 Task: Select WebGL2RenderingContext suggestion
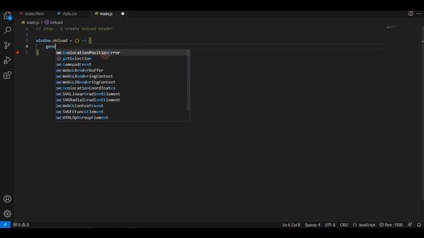click(123, 82)
